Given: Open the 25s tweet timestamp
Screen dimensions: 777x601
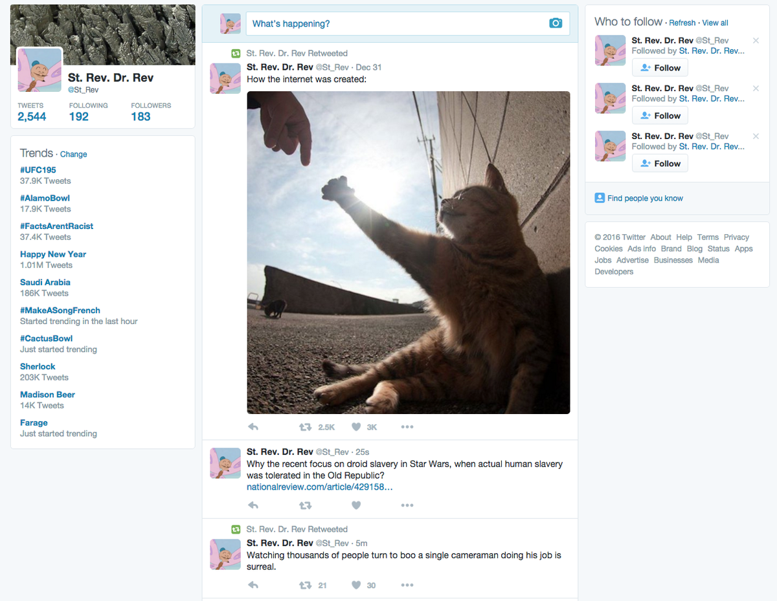Looking at the screenshot, I should click(x=363, y=452).
